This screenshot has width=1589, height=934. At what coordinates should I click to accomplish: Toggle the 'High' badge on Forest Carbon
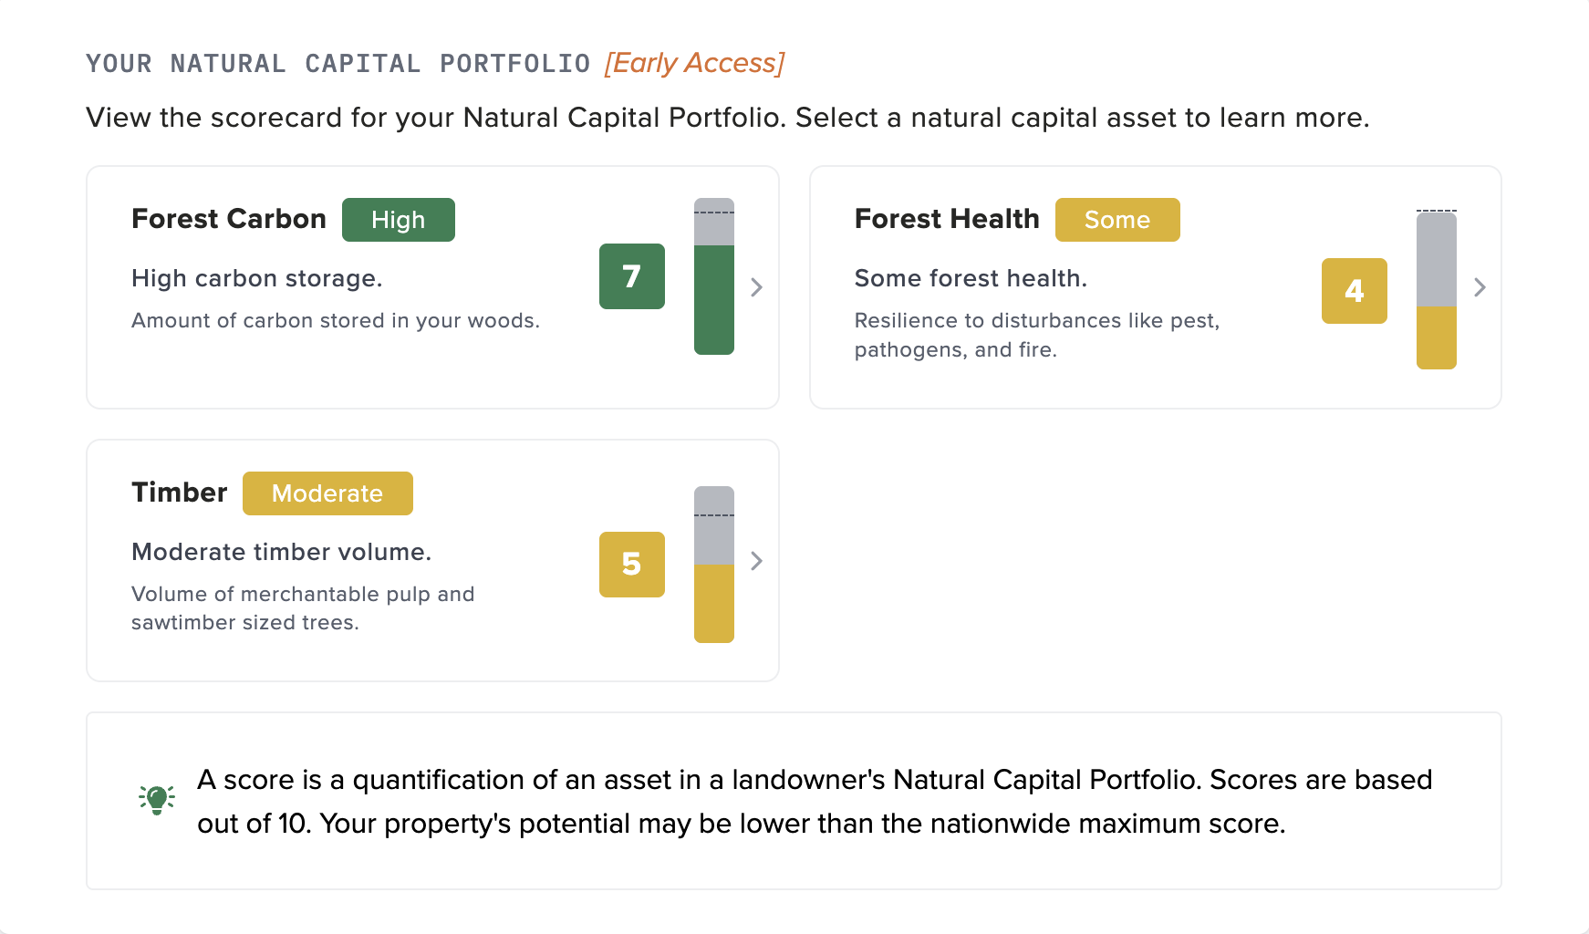398,219
